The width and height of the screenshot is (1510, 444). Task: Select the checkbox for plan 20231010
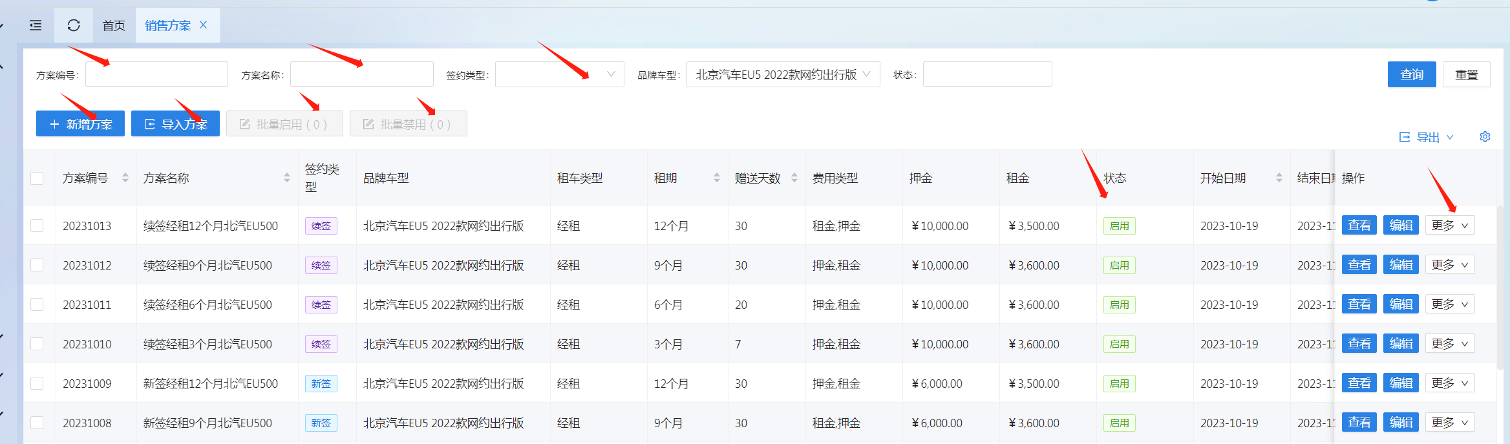tap(37, 344)
